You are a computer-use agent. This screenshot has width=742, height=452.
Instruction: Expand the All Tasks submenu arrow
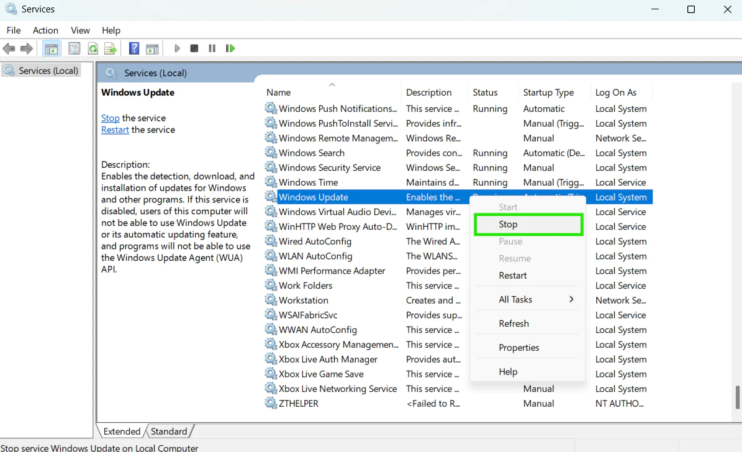pyautogui.click(x=571, y=299)
